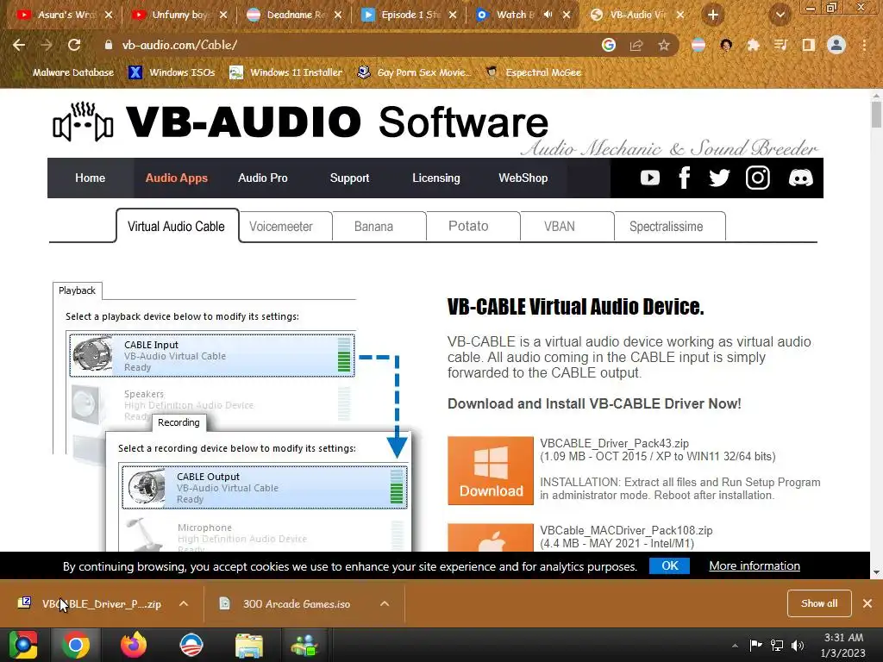Open VB-Audio's Discord icon
This screenshot has width=883, height=662.
pos(800,178)
